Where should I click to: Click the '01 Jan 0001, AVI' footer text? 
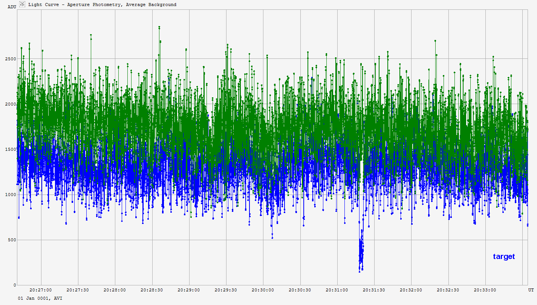[40, 298]
